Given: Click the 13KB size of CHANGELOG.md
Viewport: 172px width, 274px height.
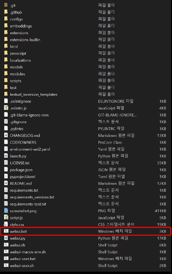Looking at the screenshot, I should coord(161,135).
